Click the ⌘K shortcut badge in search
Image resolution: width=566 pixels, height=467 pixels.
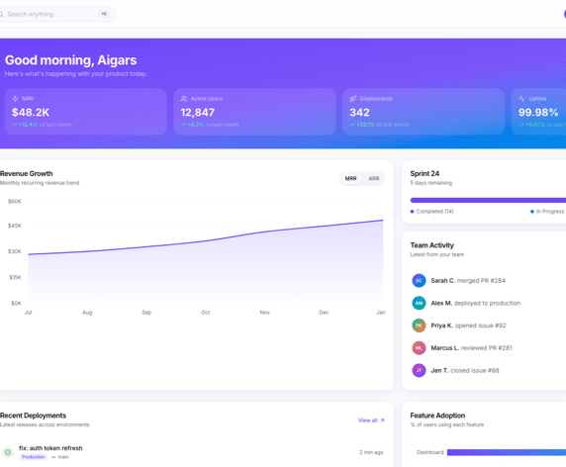coord(104,14)
